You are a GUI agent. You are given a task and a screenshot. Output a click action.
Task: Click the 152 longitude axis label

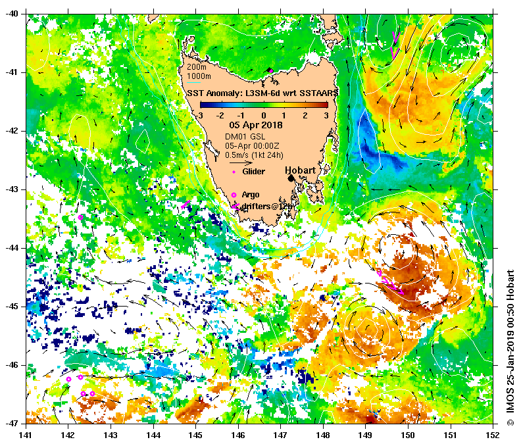coord(493,435)
